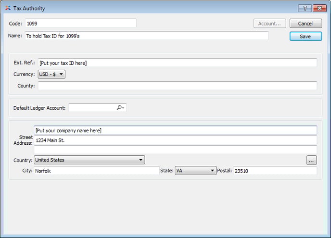Click the Account... button
Viewport: 331px width, 238px height.
click(x=269, y=24)
